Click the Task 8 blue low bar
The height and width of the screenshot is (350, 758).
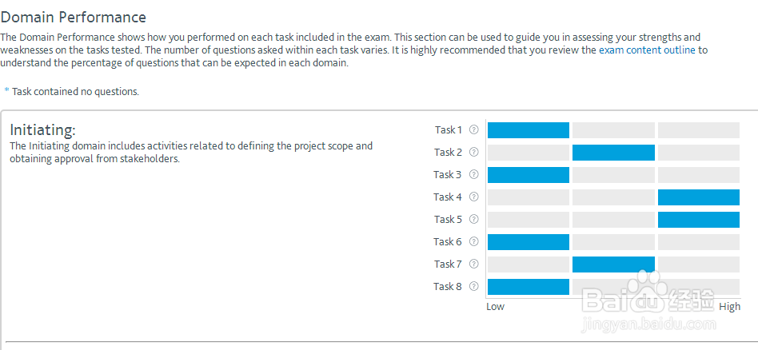point(528,287)
